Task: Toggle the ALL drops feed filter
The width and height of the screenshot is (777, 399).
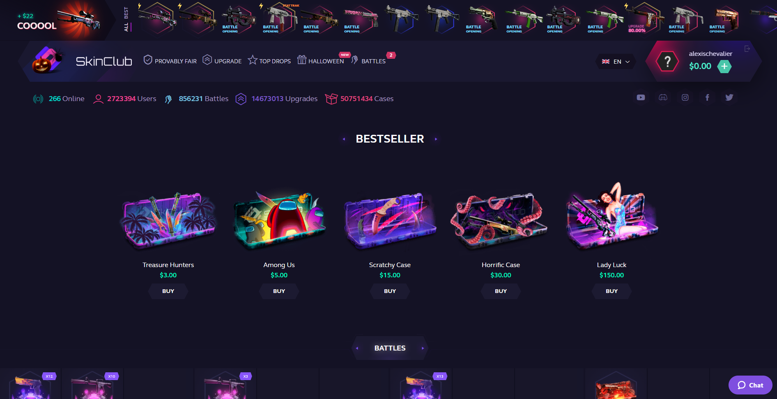Action: point(126,28)
